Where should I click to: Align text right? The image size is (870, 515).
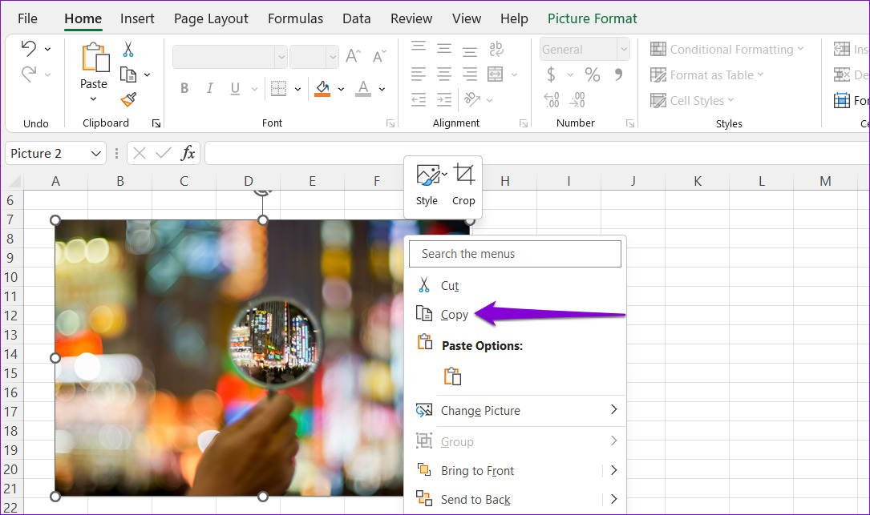[x=470, y=74]
